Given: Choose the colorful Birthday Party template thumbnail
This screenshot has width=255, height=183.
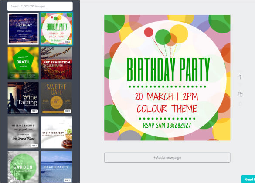Looking at the screenshot, I should point(56,29).
